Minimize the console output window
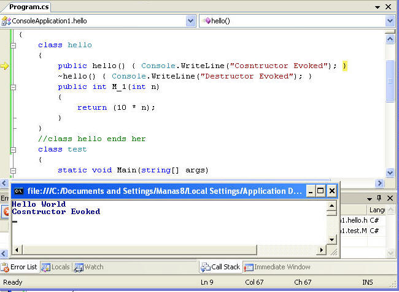Screen dimensions: 399x292 pyautogui.click(x=311, y=191)
